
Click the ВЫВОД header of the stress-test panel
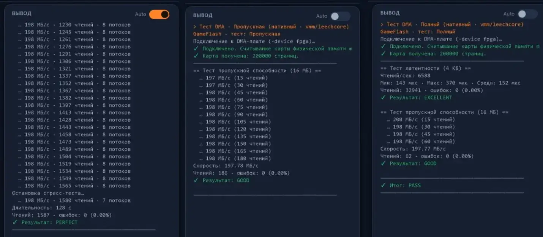[x=22, y=13]
